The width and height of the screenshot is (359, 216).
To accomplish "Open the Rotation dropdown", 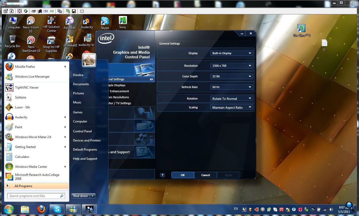I will click(x=231, y=98).
